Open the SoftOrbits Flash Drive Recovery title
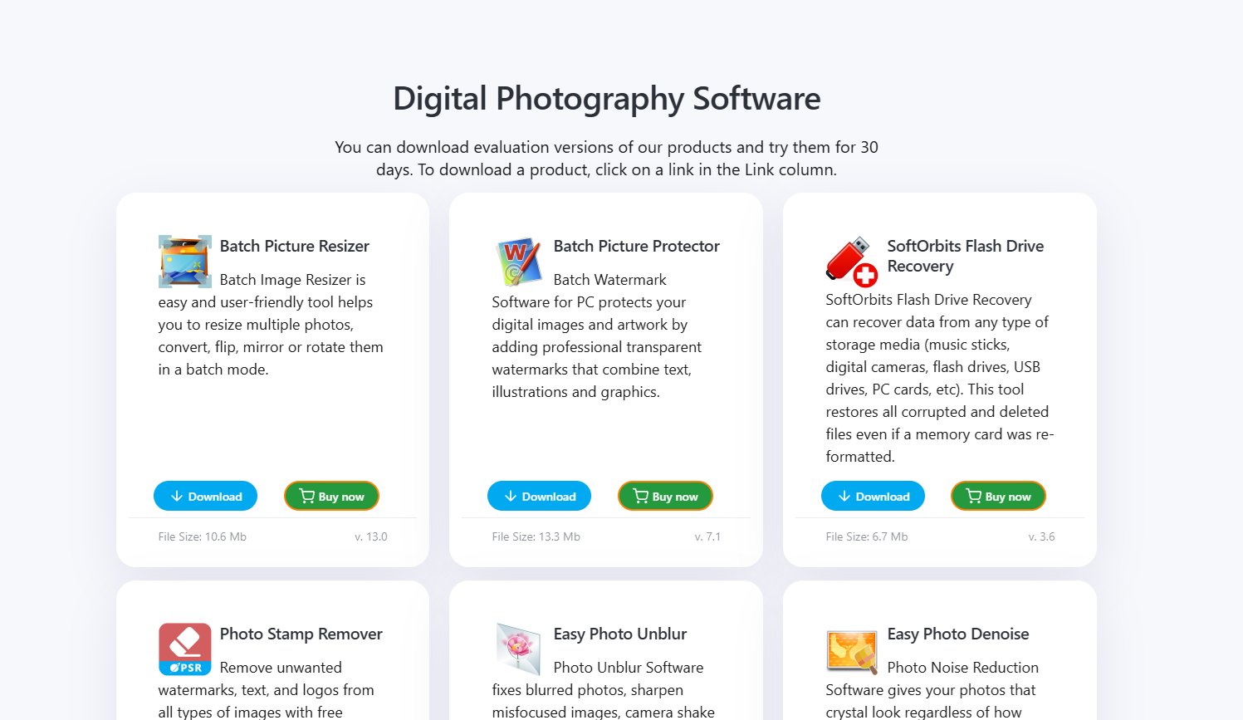This screenshot has width=1243, height=720. click(966, 256)
